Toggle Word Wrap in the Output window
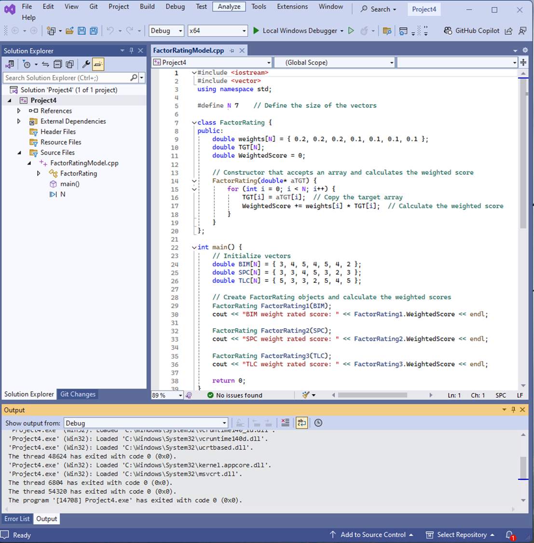This screenshot has height=543, width=534. pos(301,423)
